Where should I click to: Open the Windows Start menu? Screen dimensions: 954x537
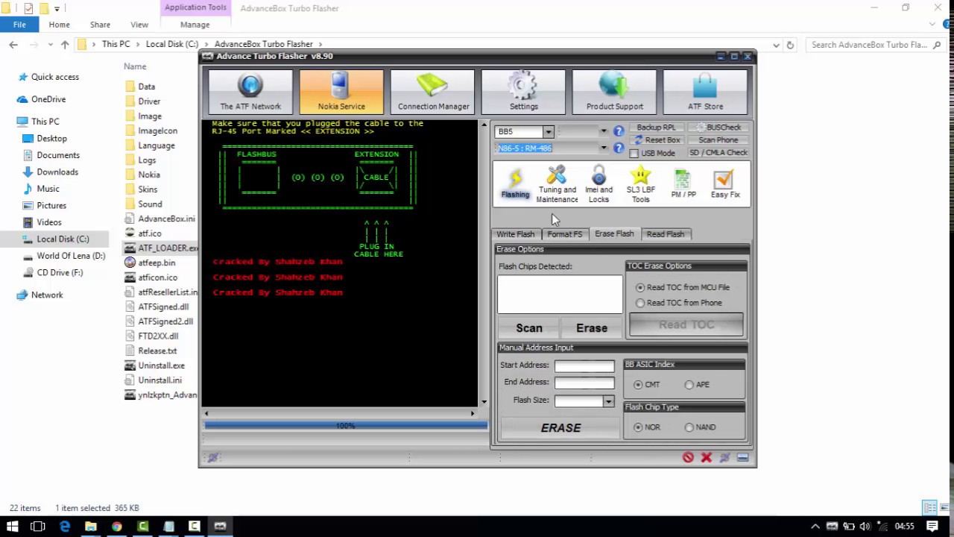(x=12, y=526)
